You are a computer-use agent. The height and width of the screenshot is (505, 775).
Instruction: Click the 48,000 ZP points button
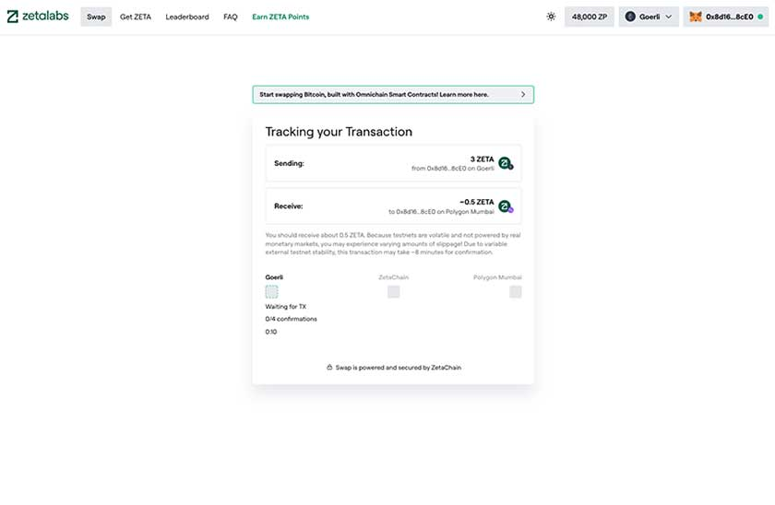[590, 17]
